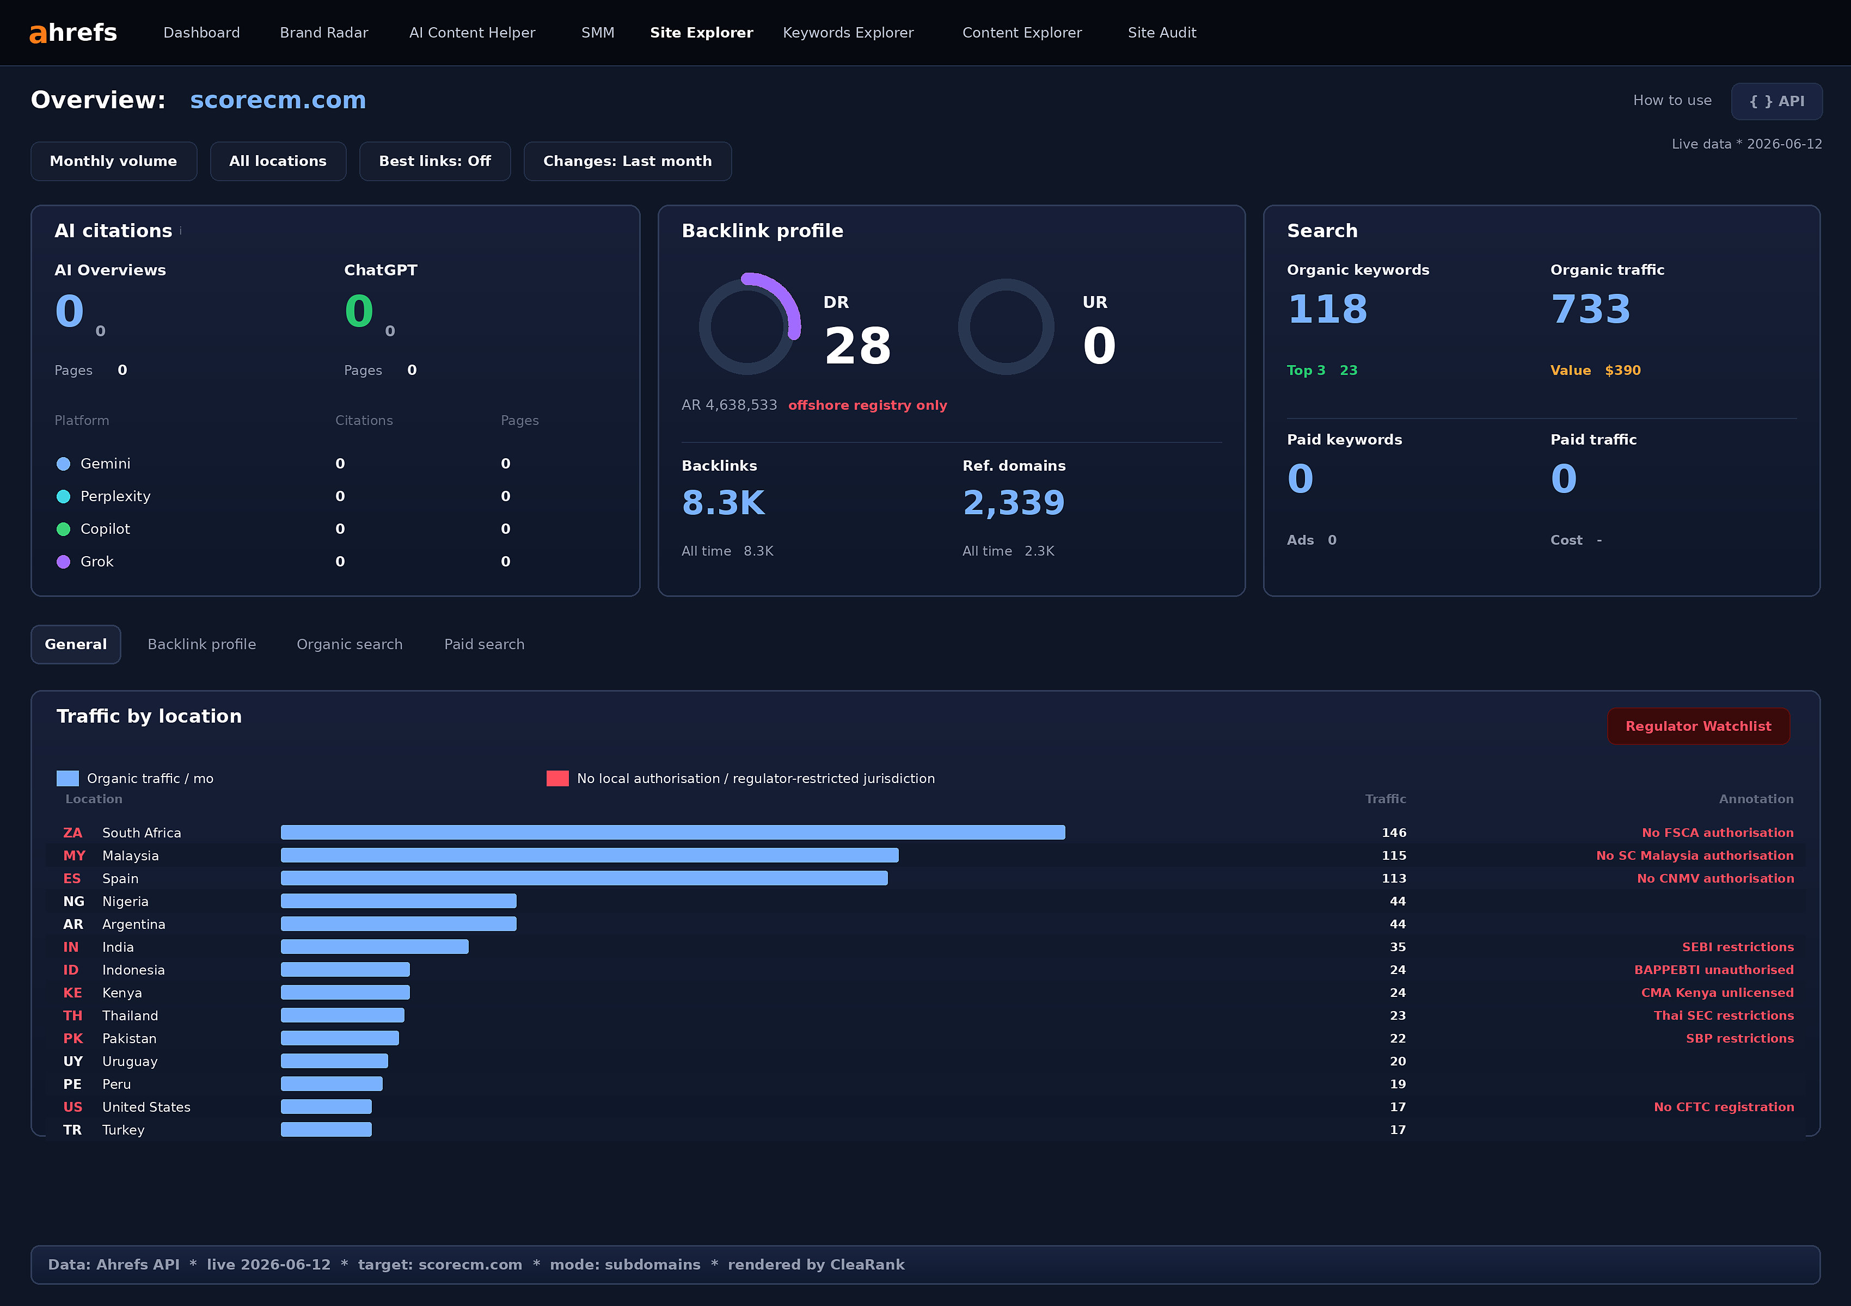This screenshot has height=1306, width=1851.
Task: Toggle the Best links: Off filter
Action: click(436, 161)
